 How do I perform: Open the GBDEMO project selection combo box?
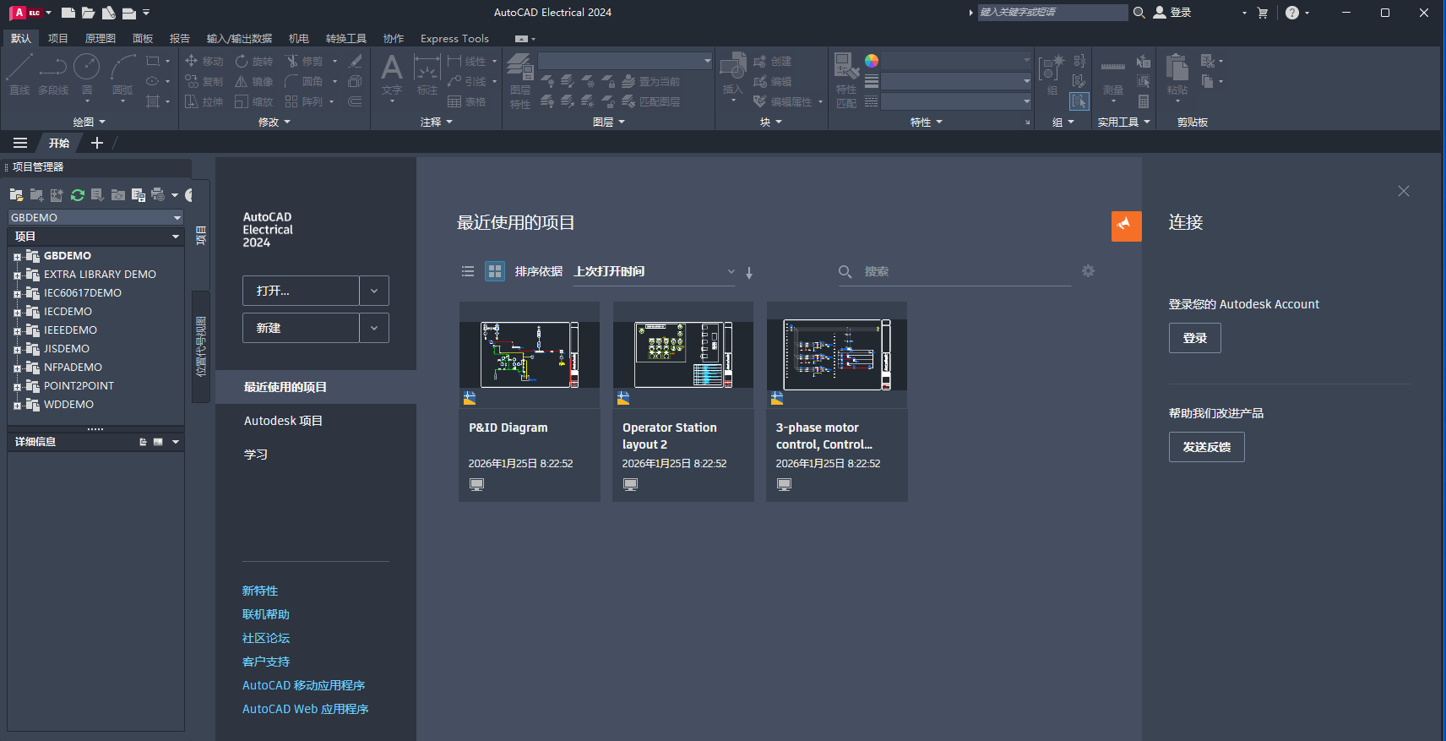click(x=95, y=217)
